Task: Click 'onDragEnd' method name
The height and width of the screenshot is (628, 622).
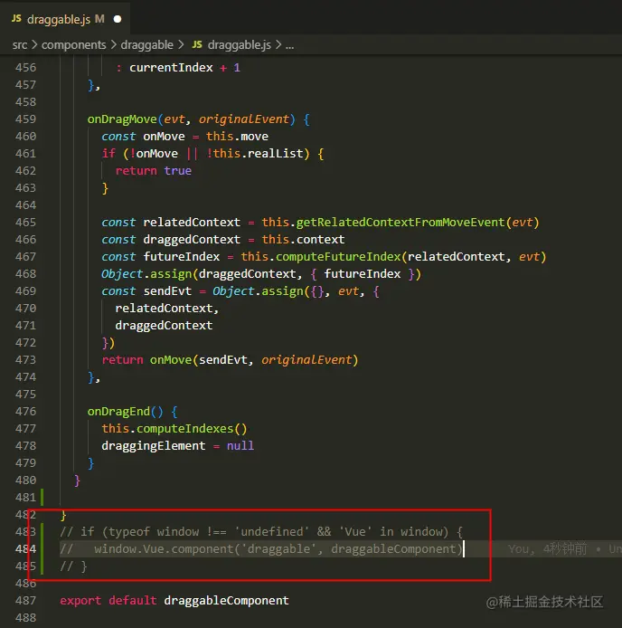Action: [x=118, y=412]
